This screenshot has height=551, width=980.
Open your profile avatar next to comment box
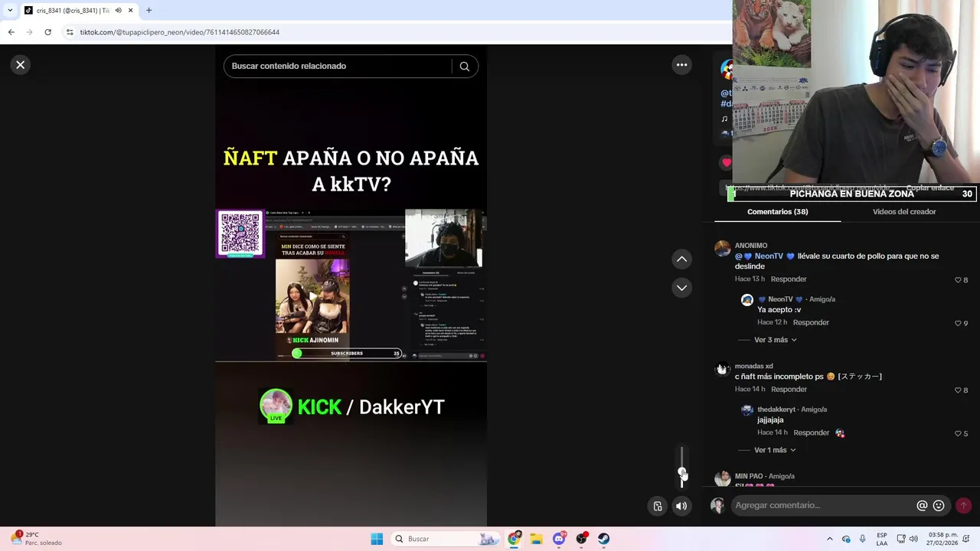pos(717,505)
